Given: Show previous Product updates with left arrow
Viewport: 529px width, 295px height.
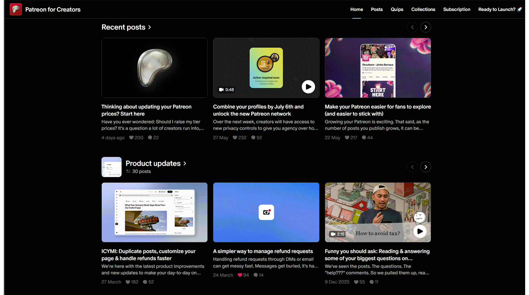Looking at the screenshot, I should [412, 167].
